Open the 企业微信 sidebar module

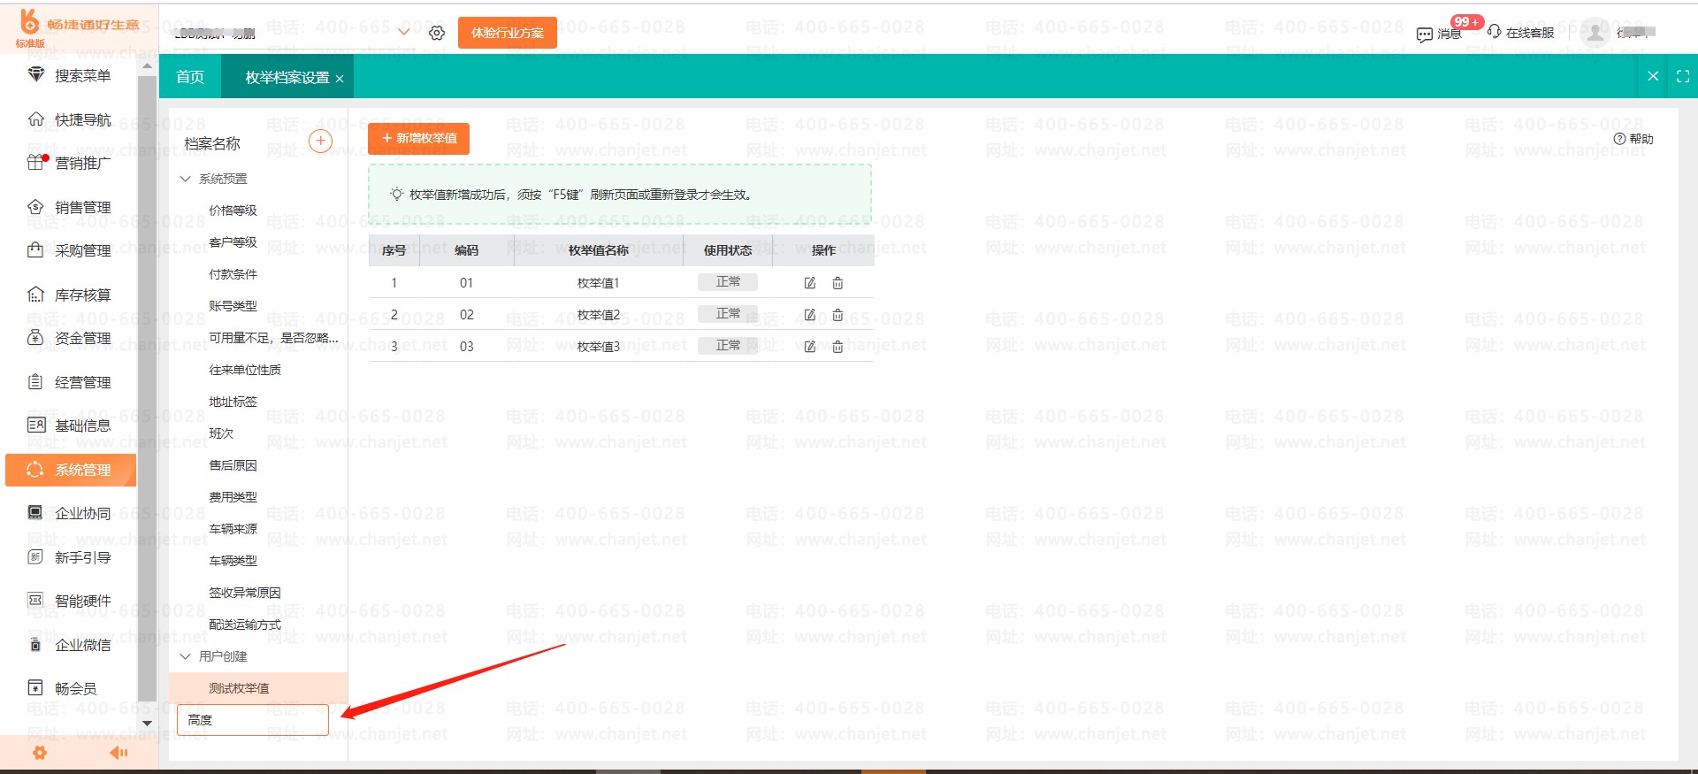click(69, 645)
